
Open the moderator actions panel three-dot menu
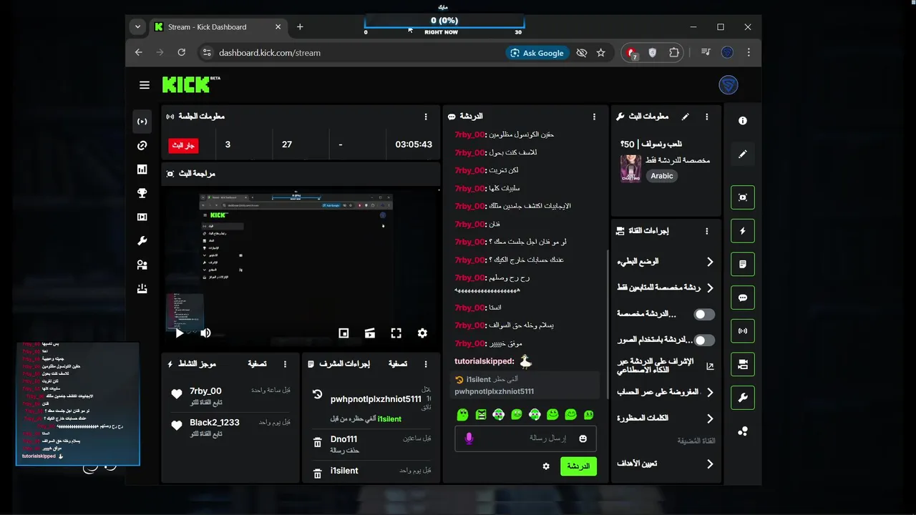[426, 364]
